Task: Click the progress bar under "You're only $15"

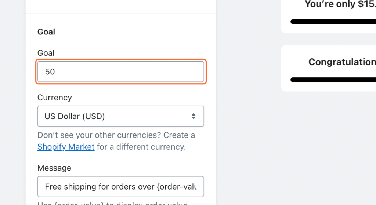Action: (333, 22)
